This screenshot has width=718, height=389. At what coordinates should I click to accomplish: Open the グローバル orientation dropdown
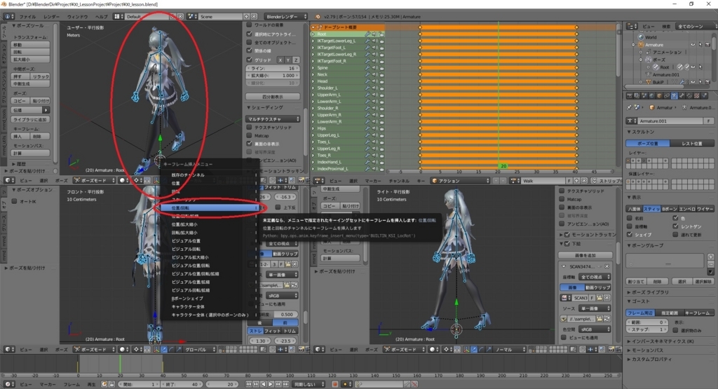point(199,350)
